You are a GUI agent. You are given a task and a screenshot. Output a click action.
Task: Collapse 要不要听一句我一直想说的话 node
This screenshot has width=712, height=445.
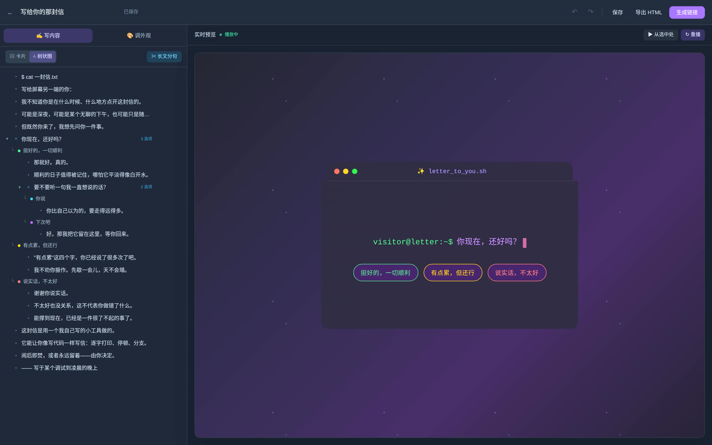(x=19, y=187)
